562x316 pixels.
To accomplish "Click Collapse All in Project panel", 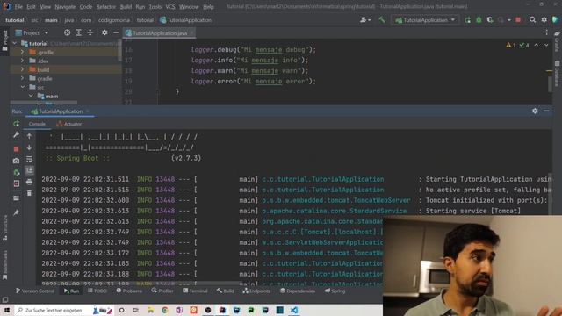I will click(90, 32).
